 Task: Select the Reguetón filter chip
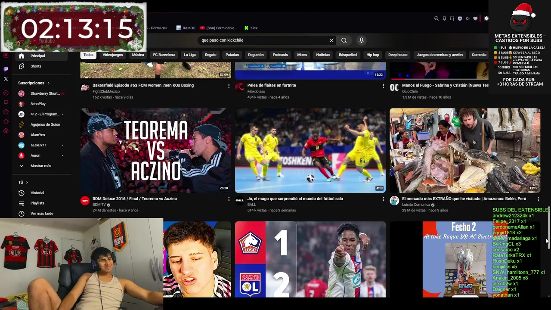click(x=256, y=55)
